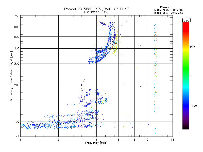Click the y-axis '400' tick label

17,48
